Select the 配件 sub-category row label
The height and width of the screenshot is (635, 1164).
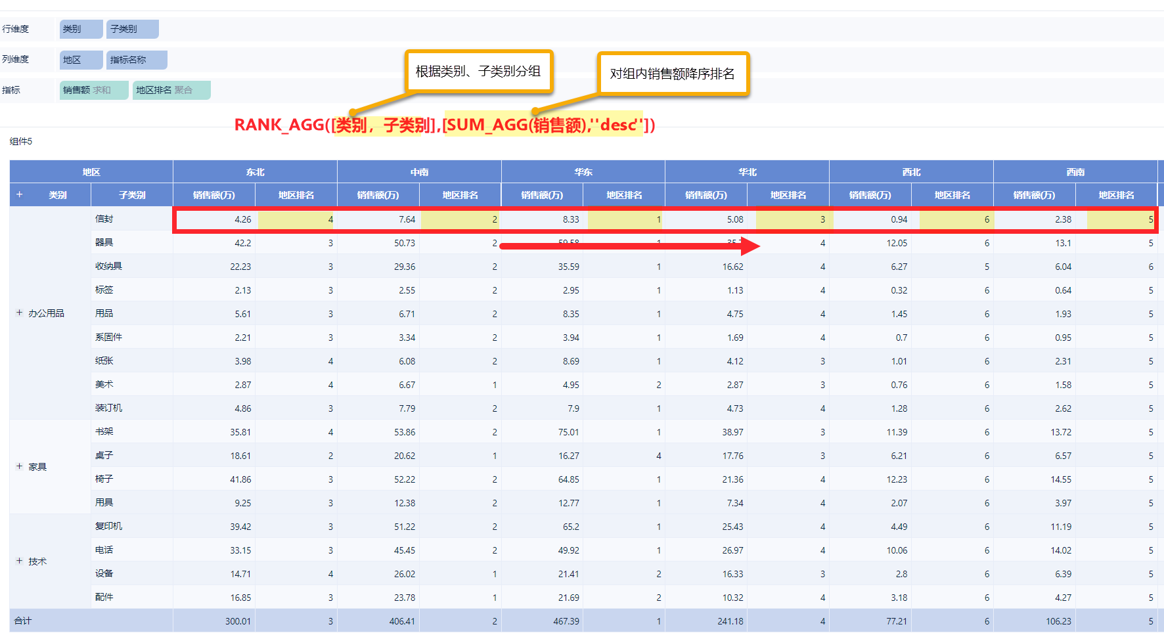tap(104, 597)
